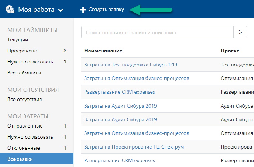This screenshot has height=167, width=254.
Task: Select the highlighted Все заявки item
Action: point(37,159)
